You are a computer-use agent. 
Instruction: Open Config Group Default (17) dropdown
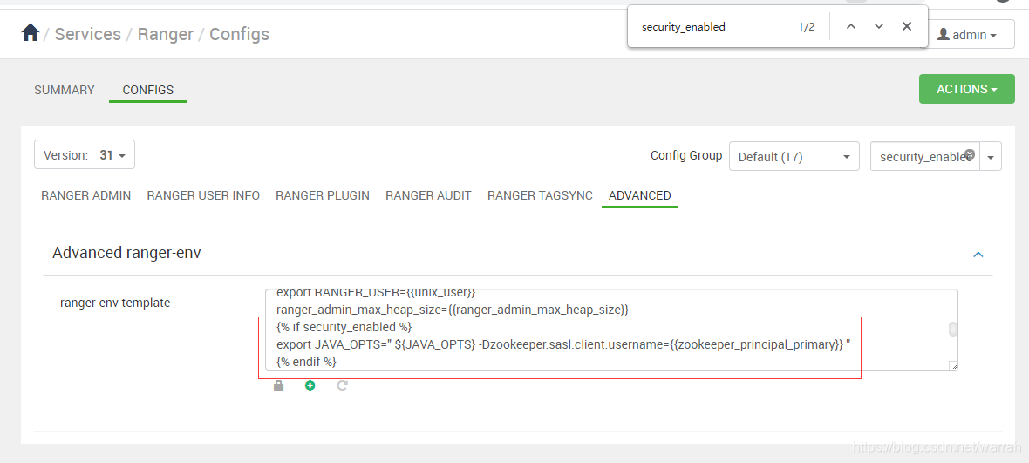point(794,157)
